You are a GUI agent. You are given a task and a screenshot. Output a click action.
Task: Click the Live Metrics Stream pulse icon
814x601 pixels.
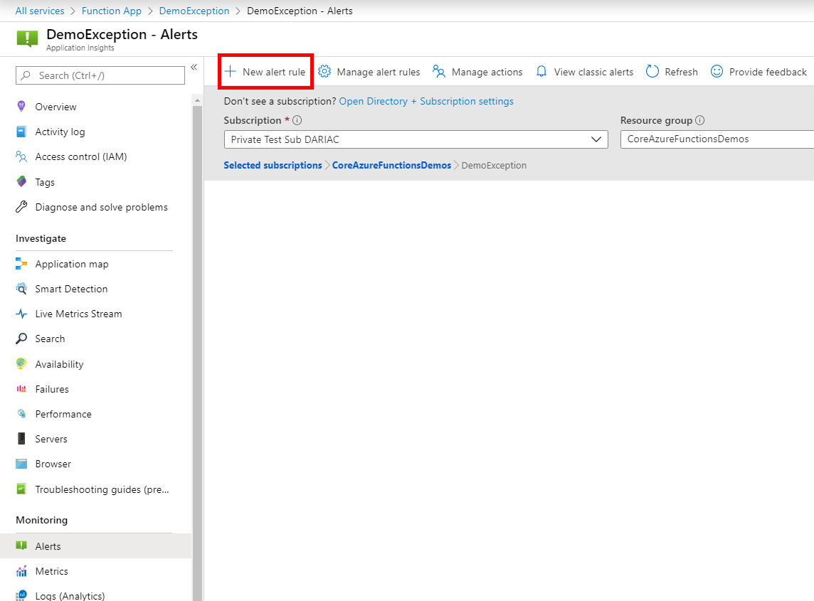[21, 314]
